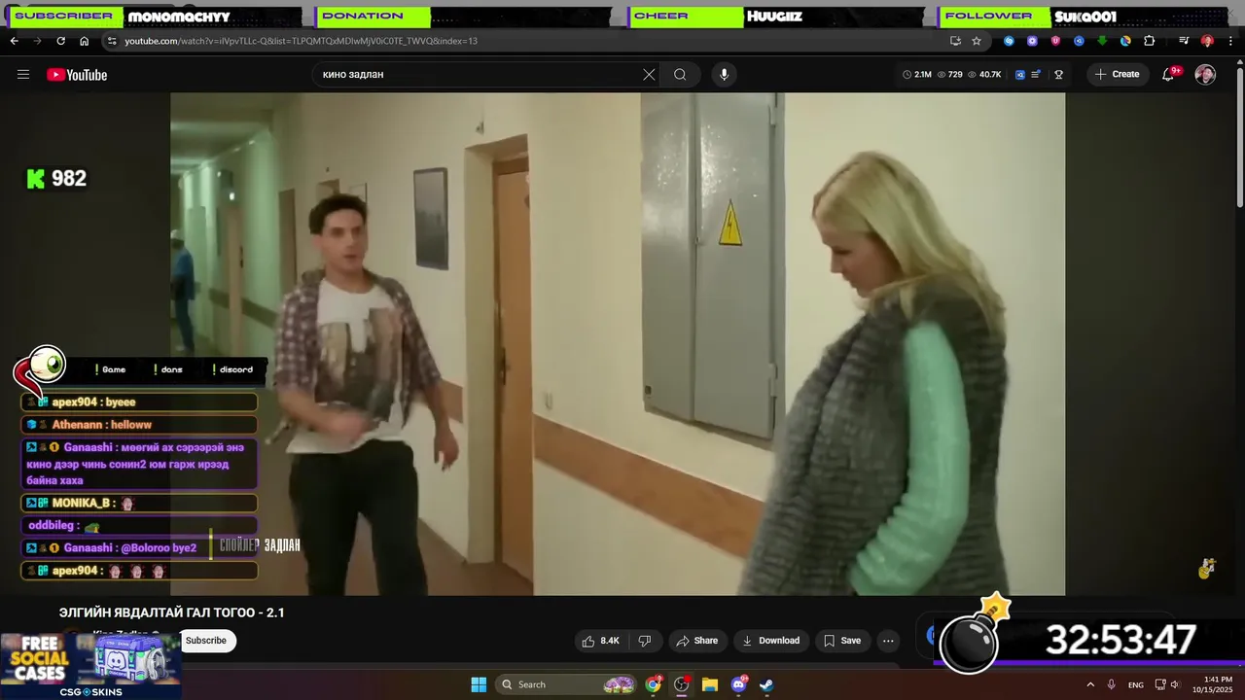Click the trophy icon in the stats bar
The height and width of the screenshot is (700, 1245).
(x=1058, y=75)
